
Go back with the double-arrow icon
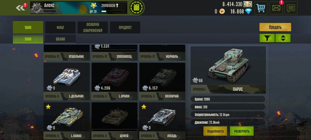click(x=20, y=8)
